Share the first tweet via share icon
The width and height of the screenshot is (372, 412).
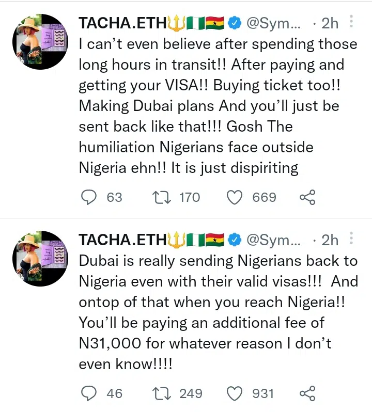[307, 197]
